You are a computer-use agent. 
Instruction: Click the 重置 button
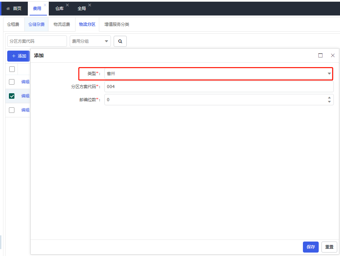click(329, 247)
